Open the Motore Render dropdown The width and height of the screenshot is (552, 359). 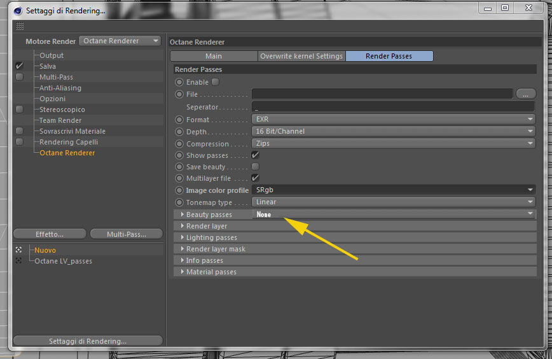tap(120, 41)
